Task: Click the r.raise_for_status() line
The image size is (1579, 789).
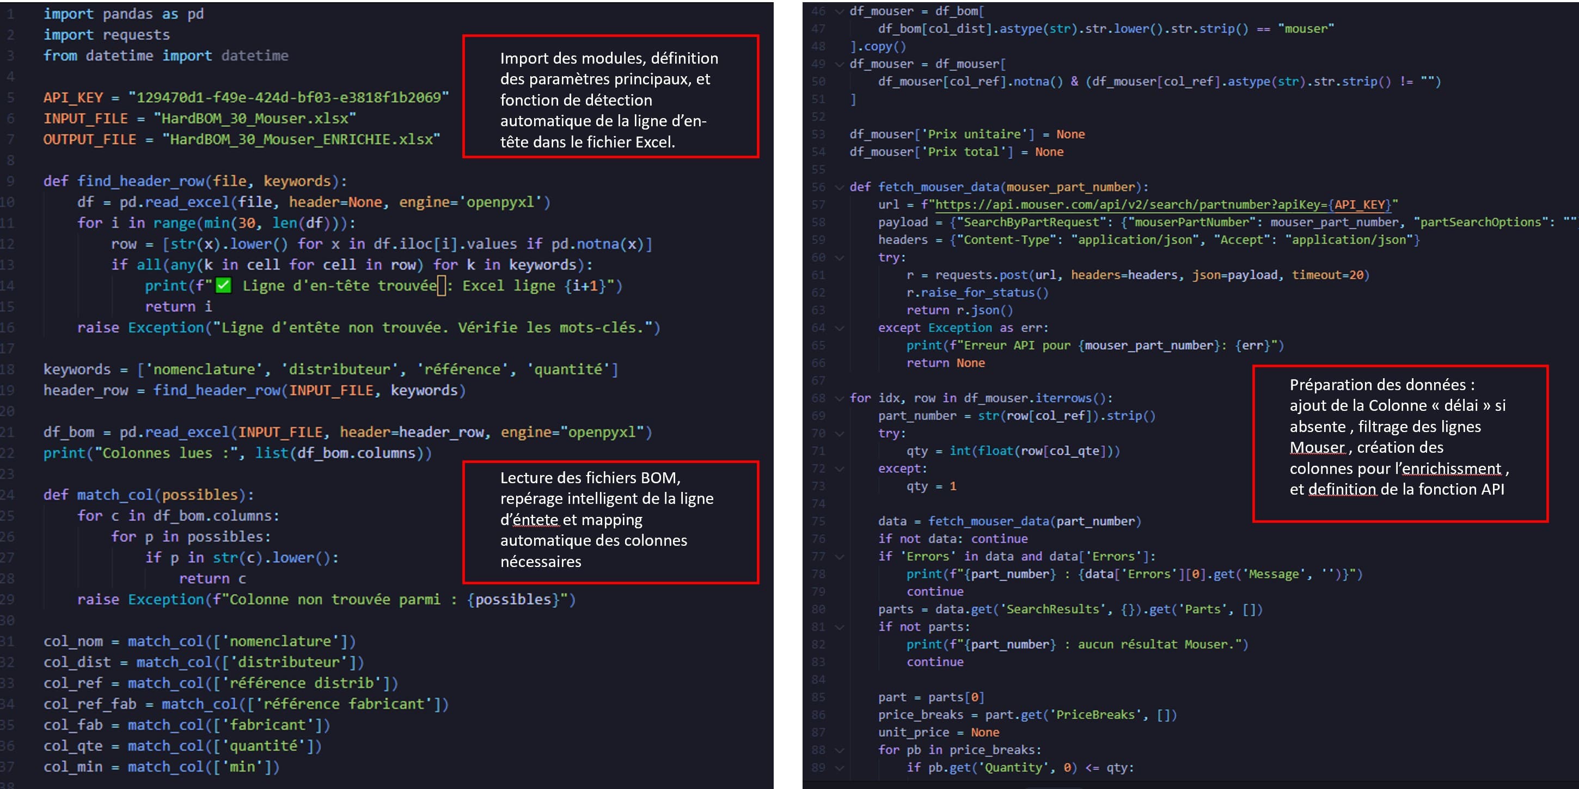Action: pyautogui.click(x=978, y=293)
